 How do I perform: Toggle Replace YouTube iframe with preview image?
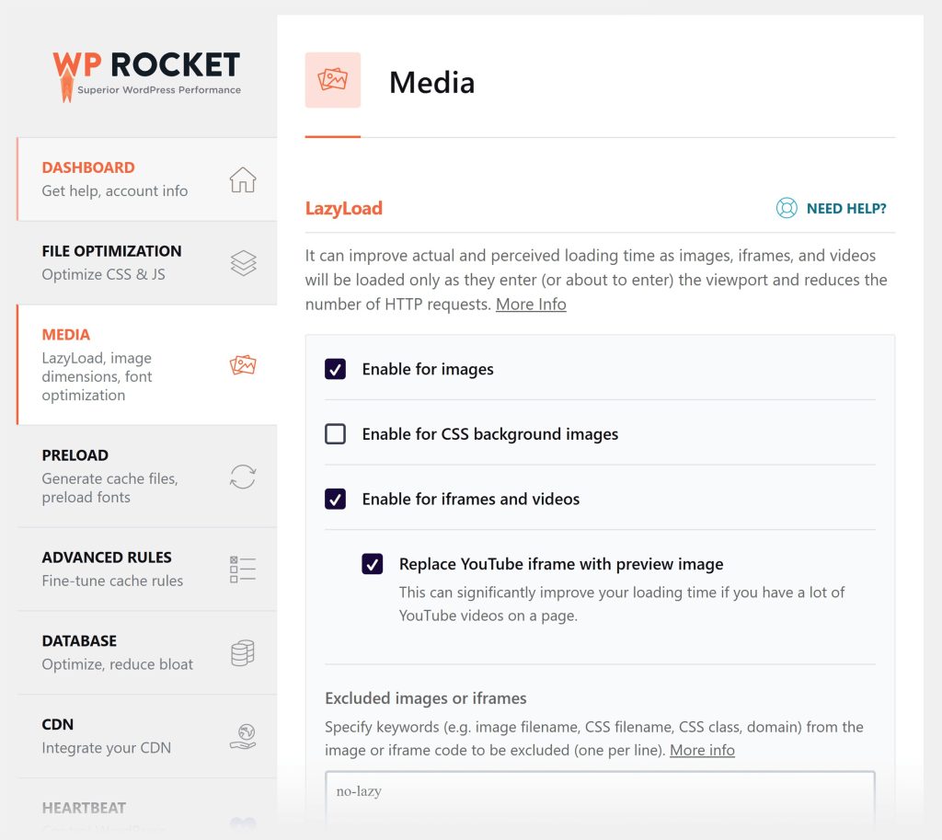[x=373, y=564]
